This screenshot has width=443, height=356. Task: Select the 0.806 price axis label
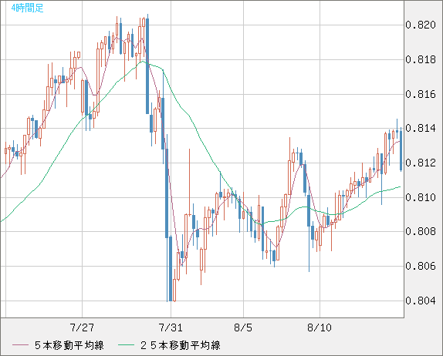click(x=421, y=266)
